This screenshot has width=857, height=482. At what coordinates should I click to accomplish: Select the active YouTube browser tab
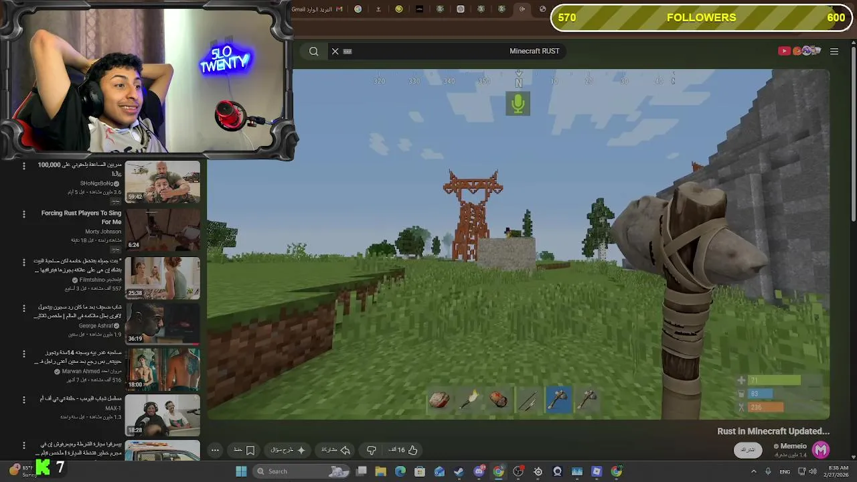[523, 9]
